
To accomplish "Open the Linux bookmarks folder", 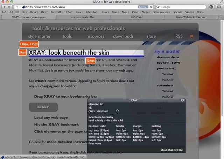I will pyautogui.click(x=105, y=12).
